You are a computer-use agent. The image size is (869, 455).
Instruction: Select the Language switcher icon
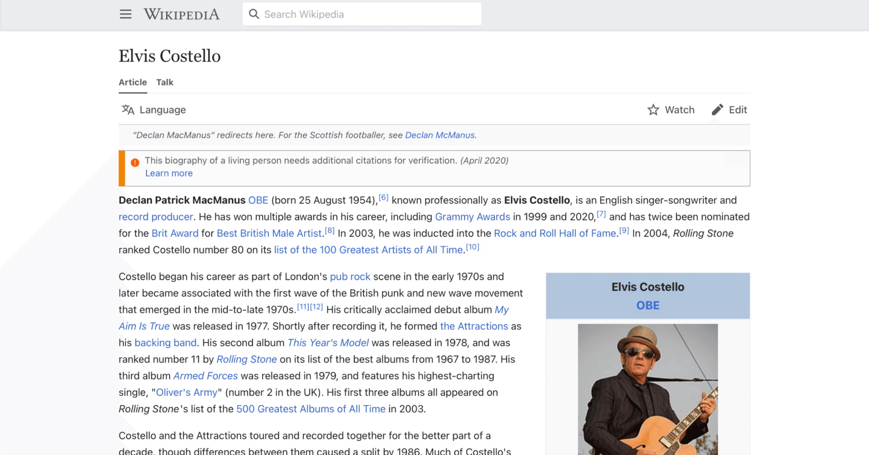pos(128,110)
